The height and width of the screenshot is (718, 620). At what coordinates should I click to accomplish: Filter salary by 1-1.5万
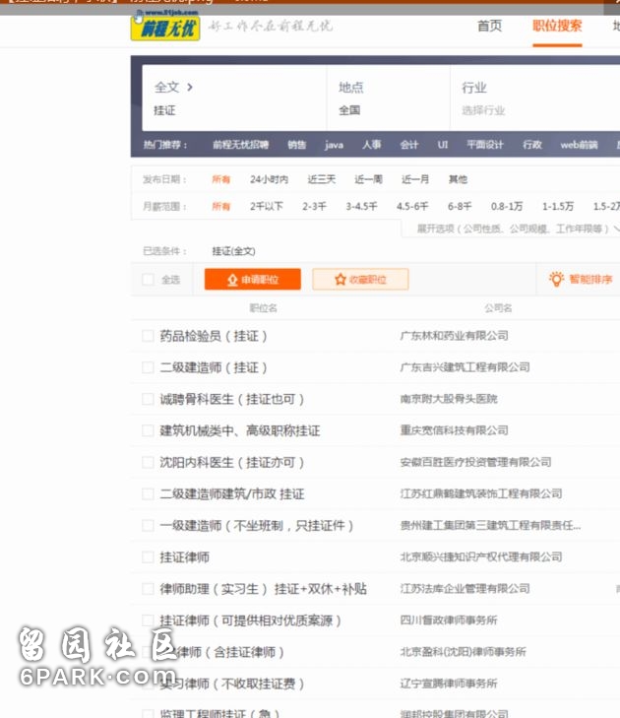558,207
